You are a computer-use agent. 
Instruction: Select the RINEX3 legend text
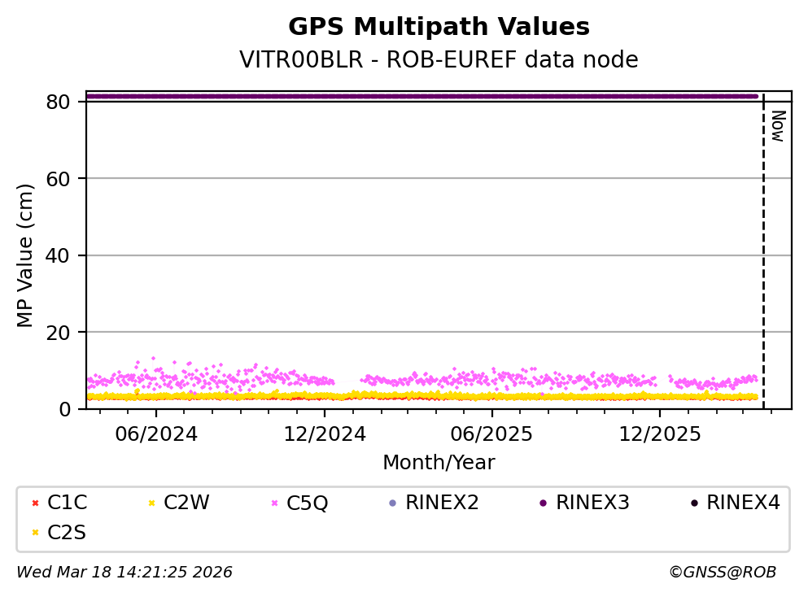[x=592, y=503]
